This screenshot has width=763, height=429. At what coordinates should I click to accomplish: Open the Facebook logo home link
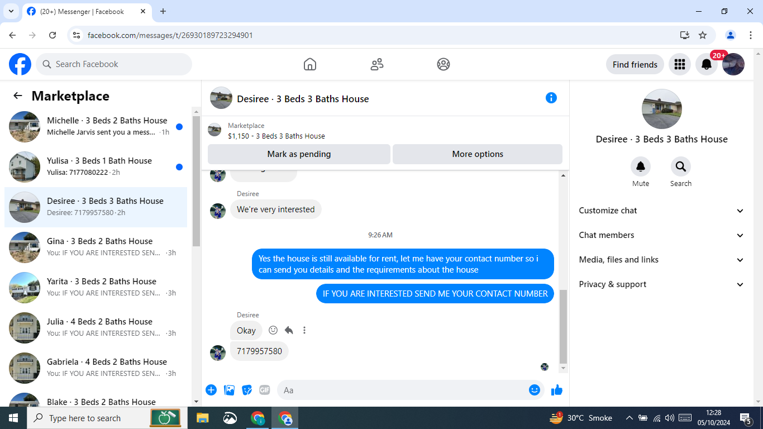[x=20, y=64]
